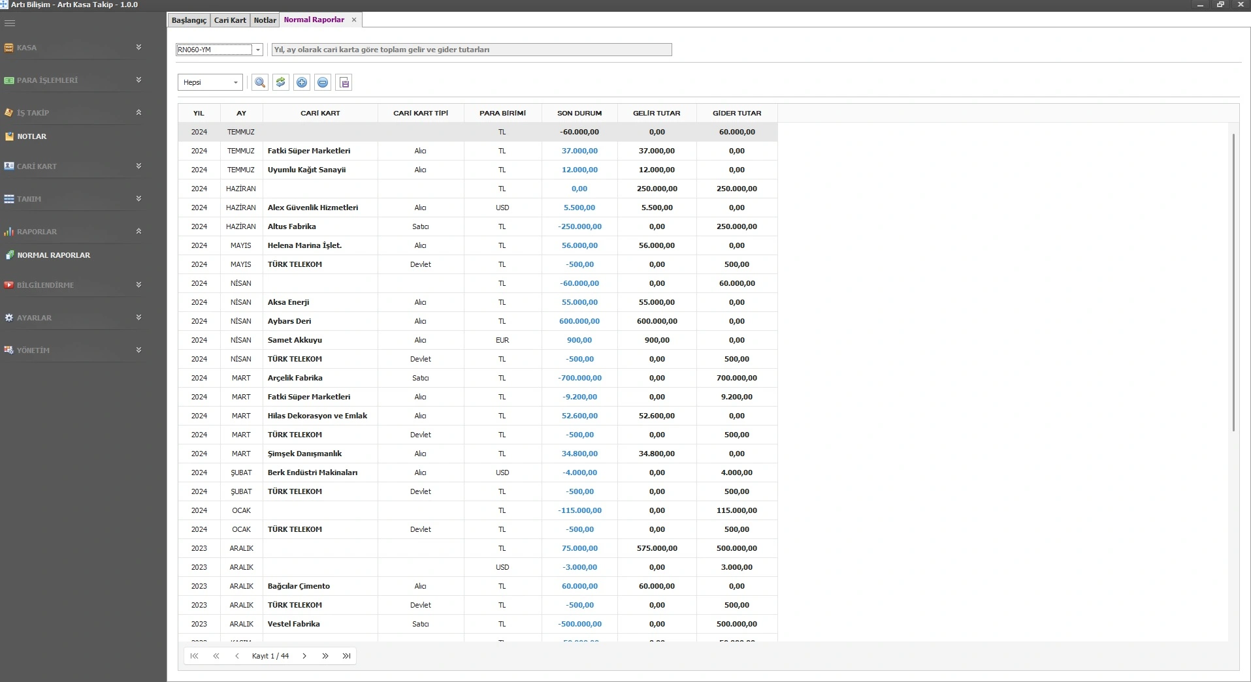This screenshot has height=682, width=1251.
Task: Select the Bağcılar Çimento row
Action: click(478, 586)
